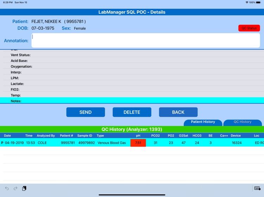Select the Lactate row
Image resolution: width=264 pixels, height=197 pixels.
click(x=132, y=84)
